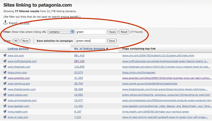Image resolution: width=212 pixels, height=121 pixels.
Task: Open the thedailygreen.com living-green blog link
Action: click(x=165, y=89)
